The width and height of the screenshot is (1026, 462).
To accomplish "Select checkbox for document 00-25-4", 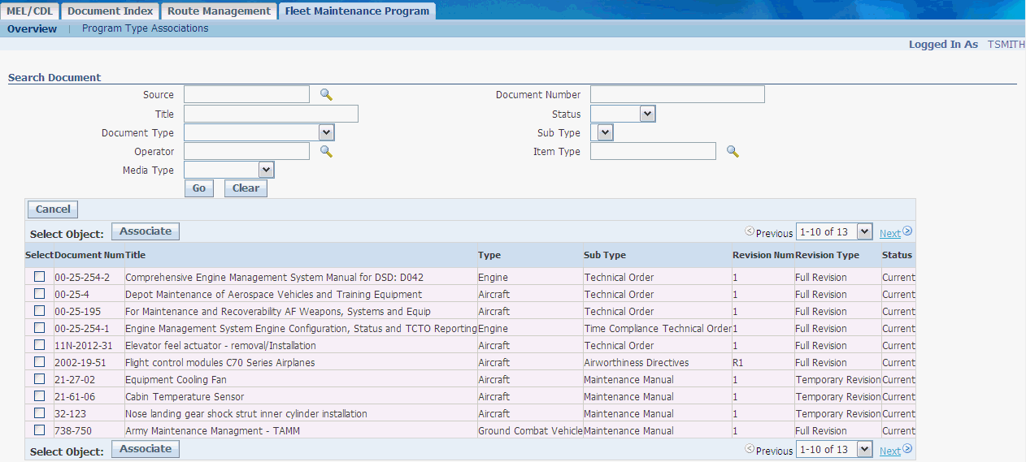I will click(39, 293).
